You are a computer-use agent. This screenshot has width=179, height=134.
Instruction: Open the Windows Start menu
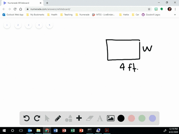[4, 131]
